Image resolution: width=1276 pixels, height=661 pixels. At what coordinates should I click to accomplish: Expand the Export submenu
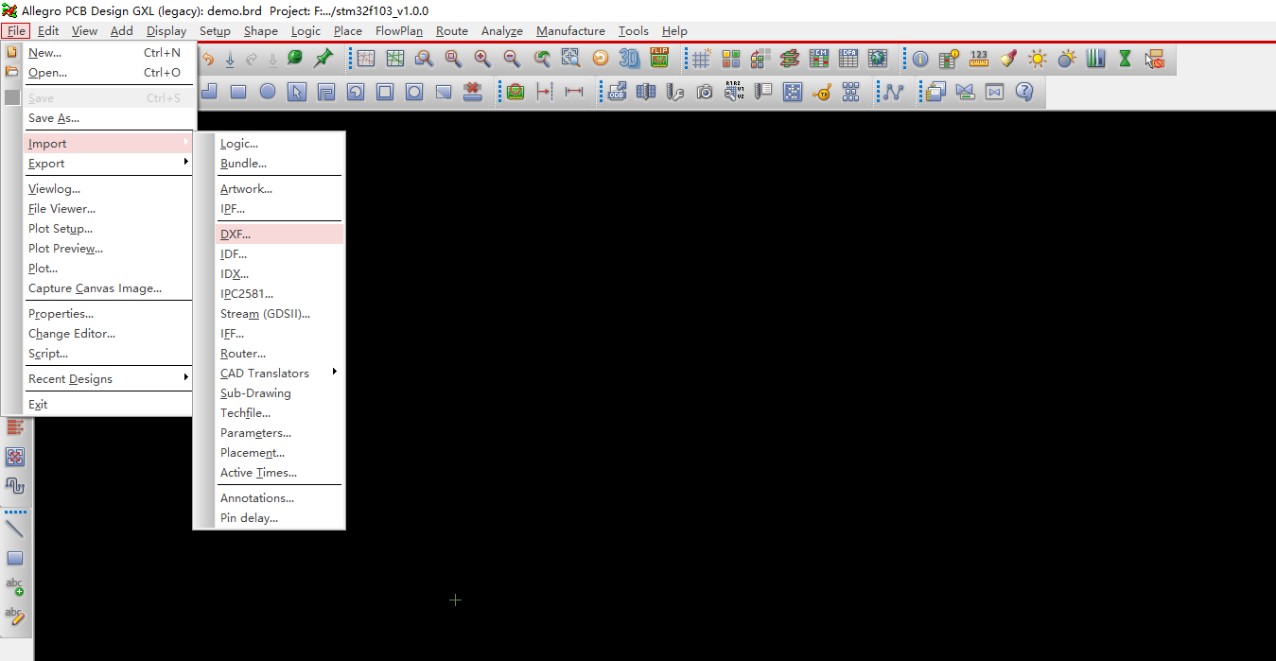click(108, 164)
